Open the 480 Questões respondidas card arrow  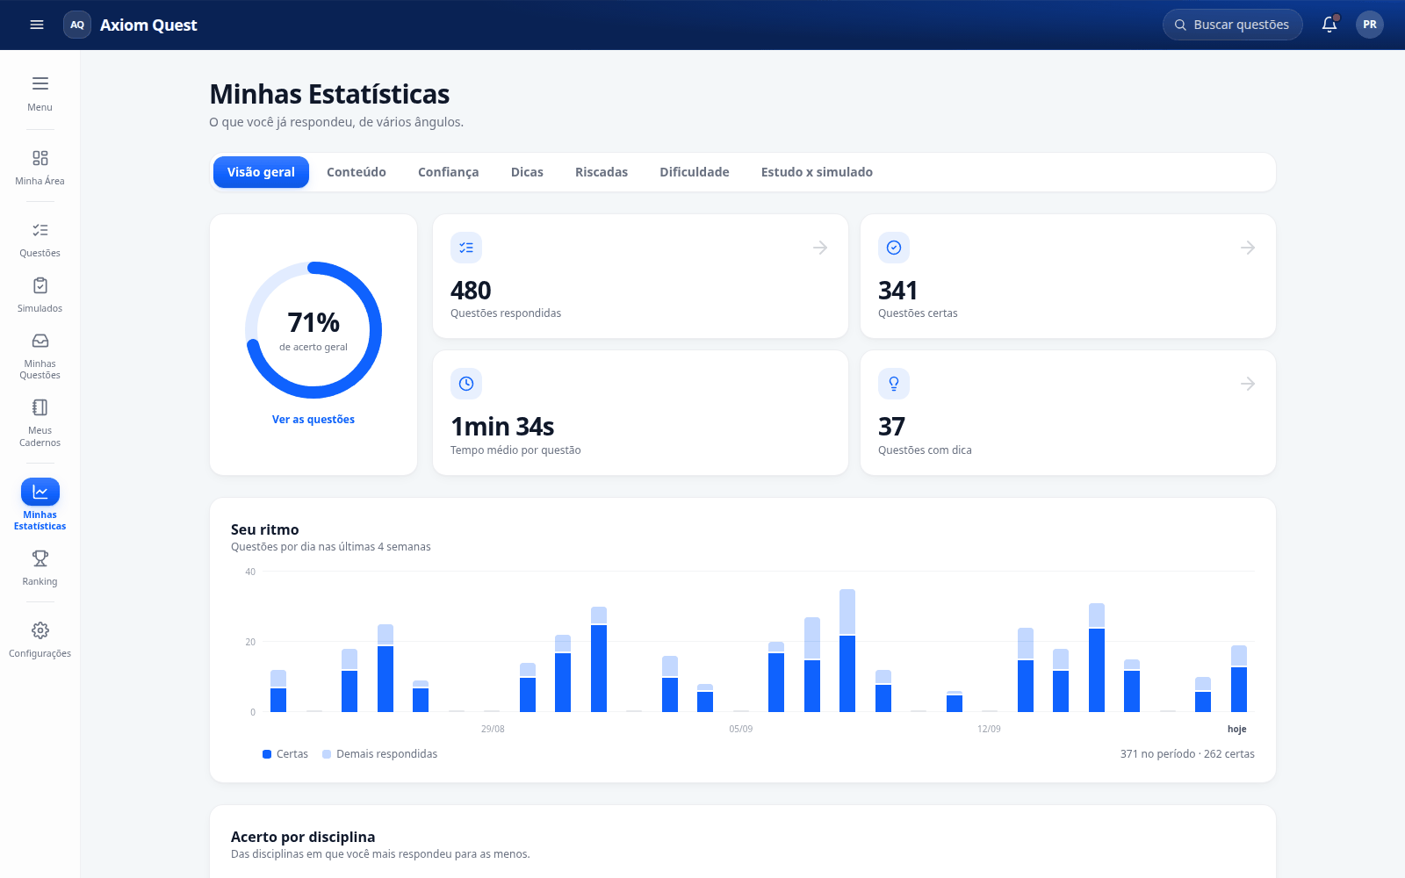click(x=820, y=248)
